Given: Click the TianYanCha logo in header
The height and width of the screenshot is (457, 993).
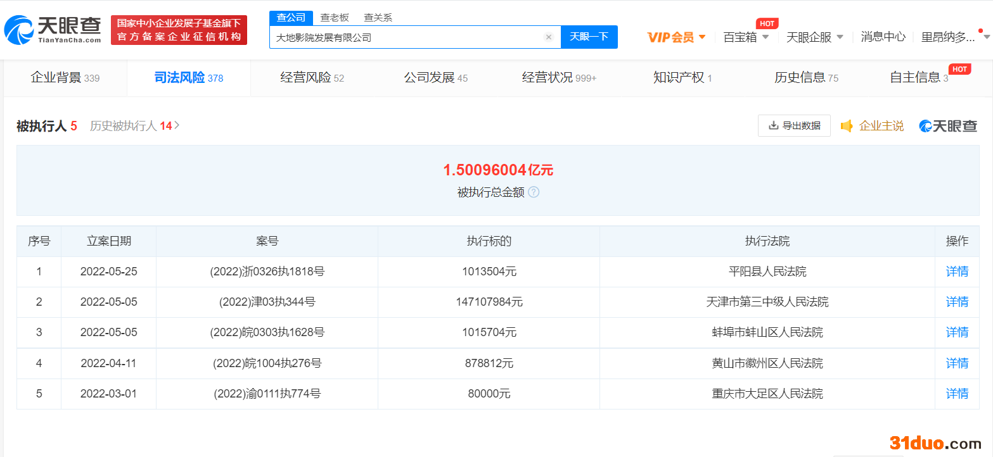Looking at the screenshot, I should tap(53, 29).
